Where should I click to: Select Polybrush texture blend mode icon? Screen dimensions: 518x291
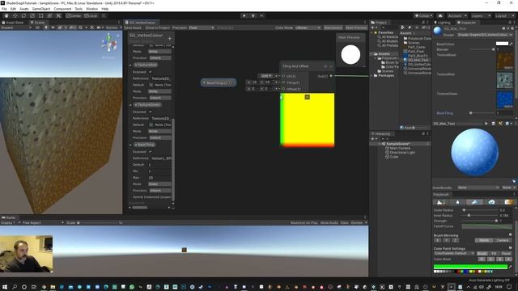pyautogui.click(x=508, y=202)
